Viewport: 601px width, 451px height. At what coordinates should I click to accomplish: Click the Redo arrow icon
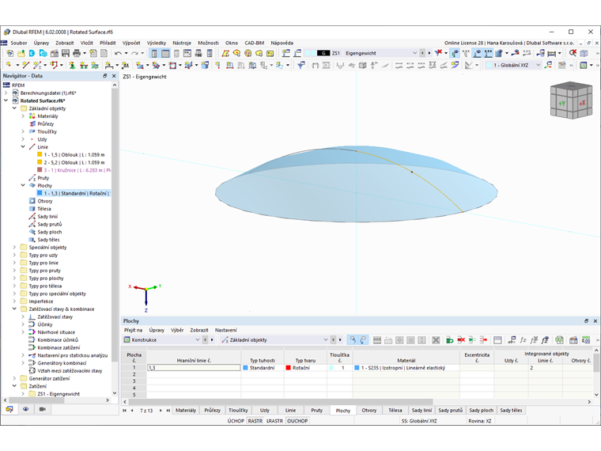pos(135,53)
